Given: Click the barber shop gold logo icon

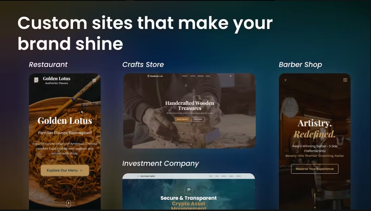Looking at the screenshot, I should click(x=286, y=80).
